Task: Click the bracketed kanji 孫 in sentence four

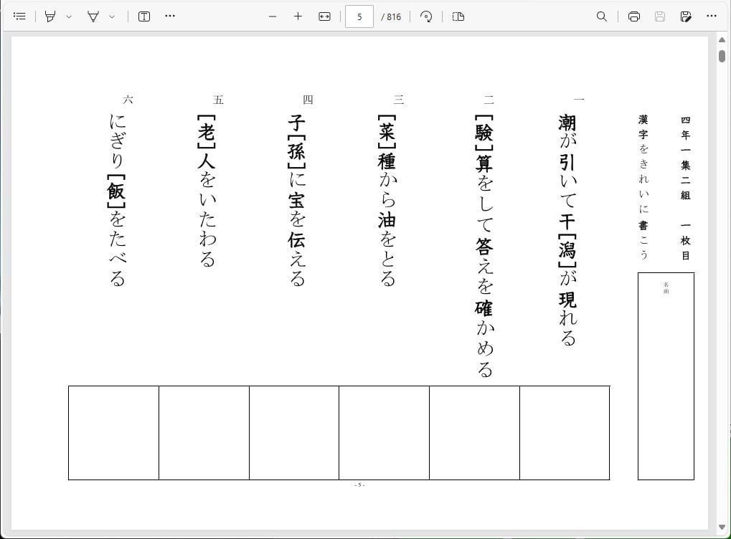Action: [x=296, y=151]
